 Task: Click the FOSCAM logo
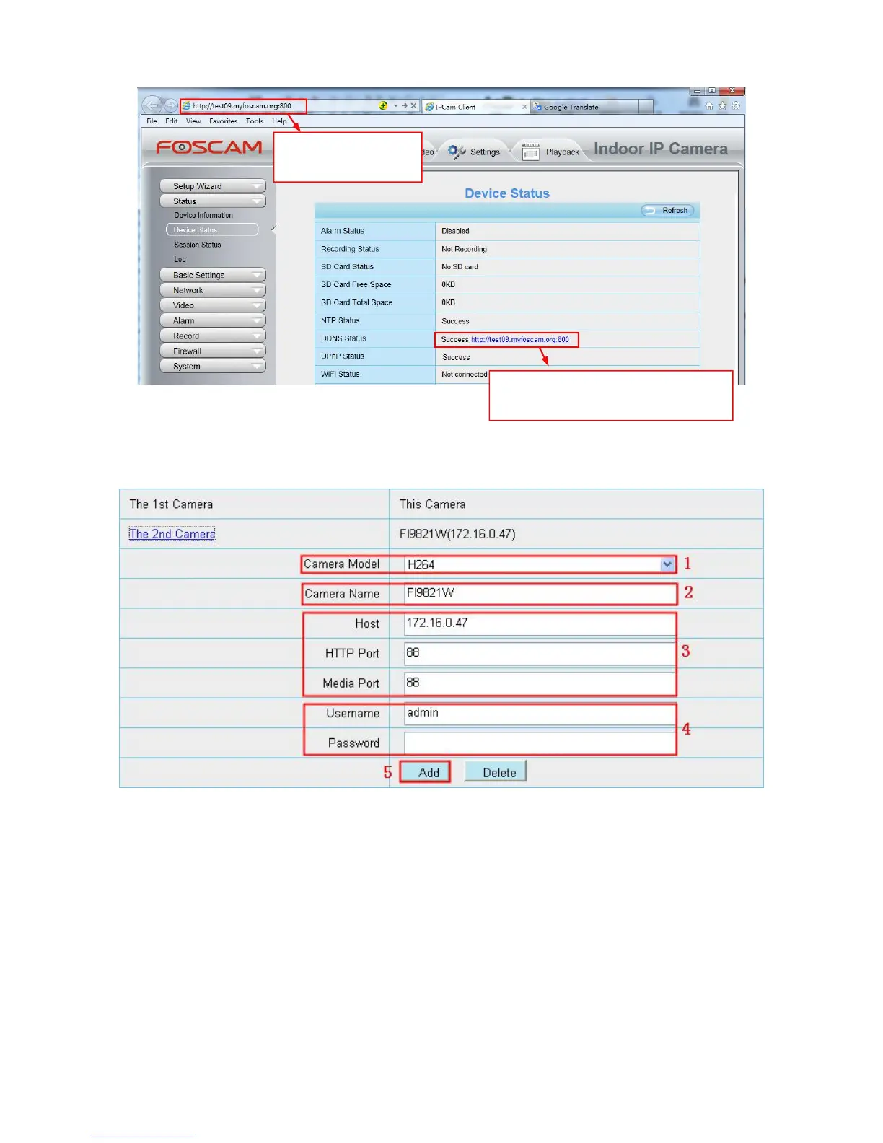[209, 147]
